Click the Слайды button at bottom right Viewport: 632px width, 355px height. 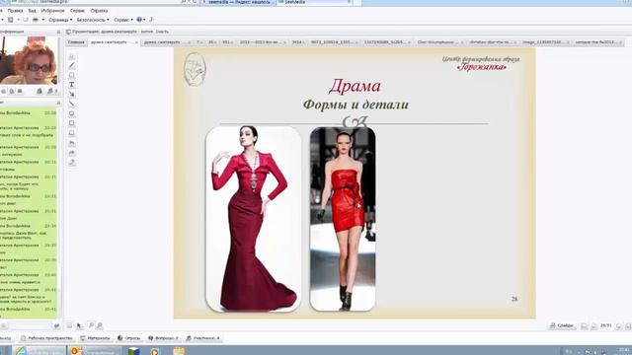coord(562,325)
